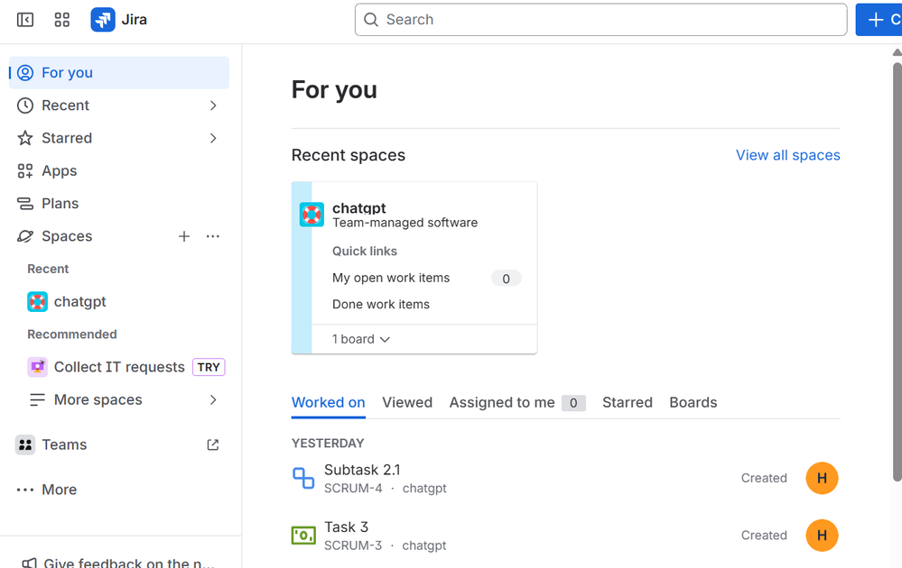Open more options for Spaces
902x568 pixels.
coord(212,236)
